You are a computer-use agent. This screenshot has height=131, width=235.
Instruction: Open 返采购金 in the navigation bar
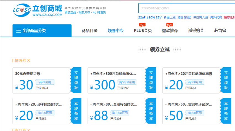[196, 31]
